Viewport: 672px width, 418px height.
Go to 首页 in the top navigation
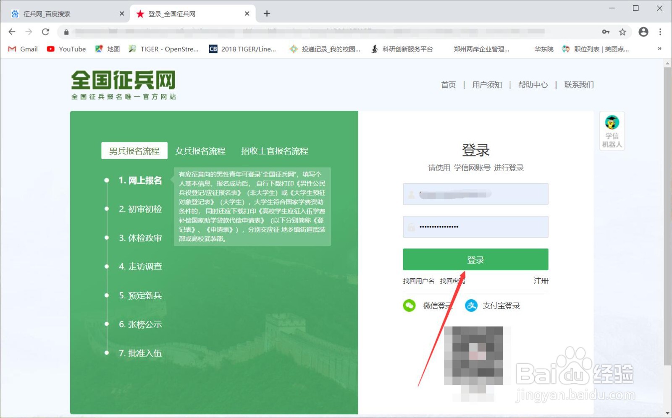click(x=448, y=85)
